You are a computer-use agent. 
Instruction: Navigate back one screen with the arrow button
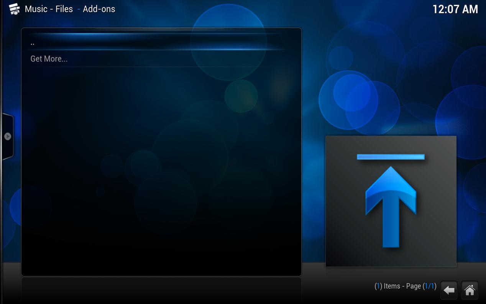tap(448, 290)
